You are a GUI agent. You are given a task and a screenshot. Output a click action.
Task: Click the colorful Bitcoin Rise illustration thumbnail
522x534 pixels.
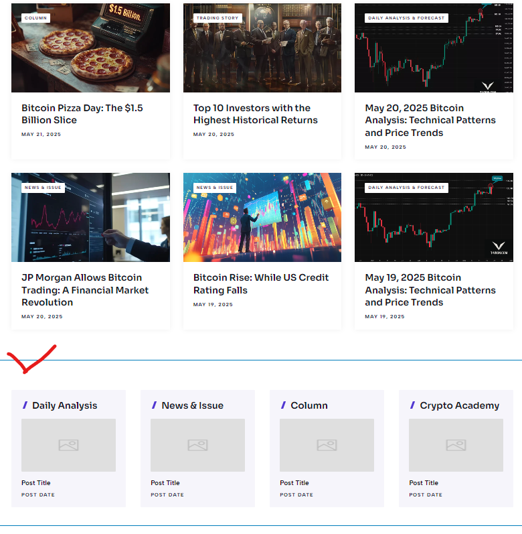pos(262,217)
